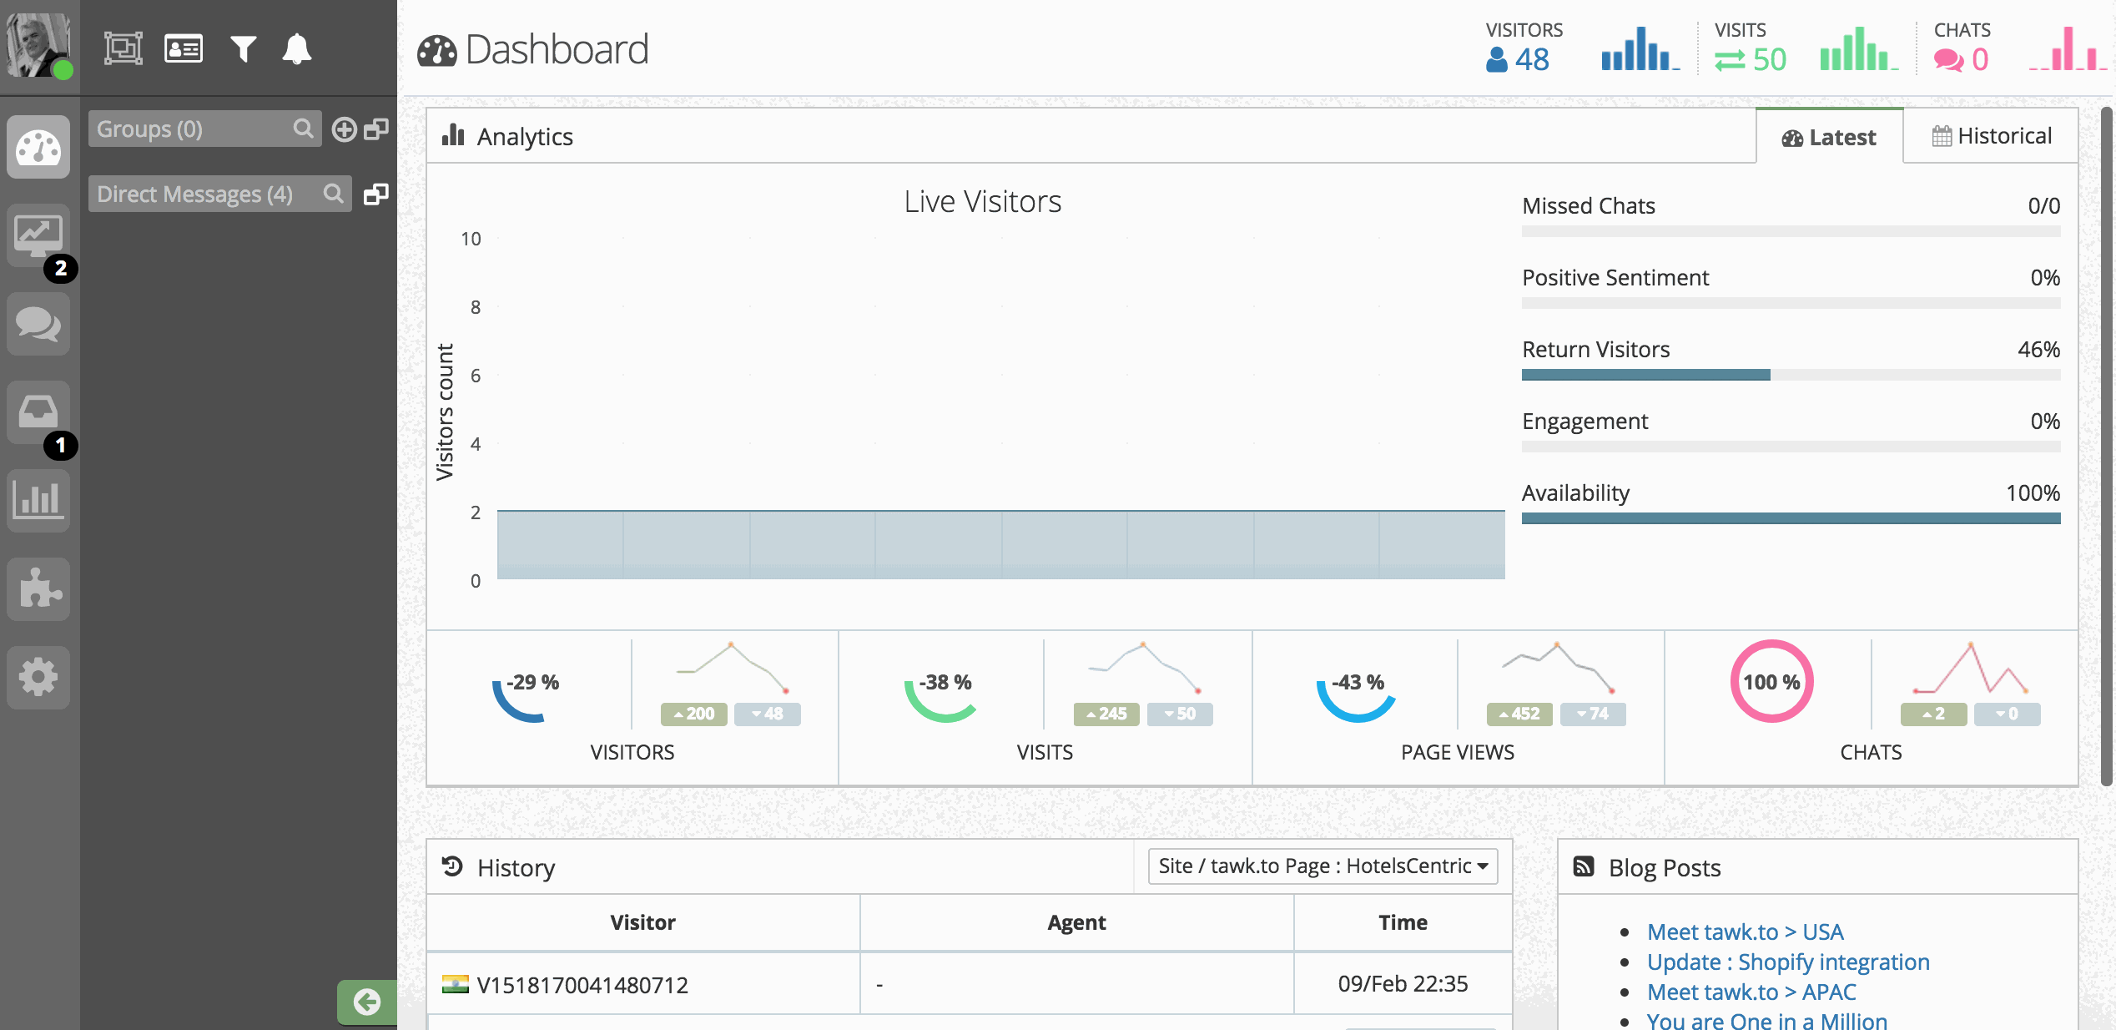Open Update : Shopify integration blog post
The width and height of the screenshot is (2116, 1030).
(x=1787, y=962)
